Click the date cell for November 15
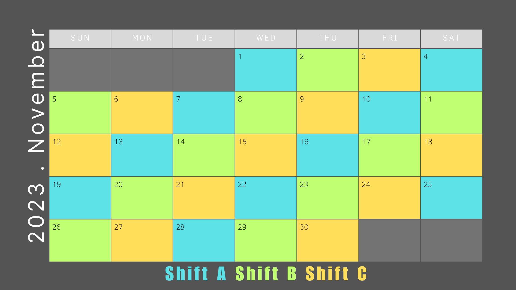Screen dimensions: 516x290 click(266, 155)
